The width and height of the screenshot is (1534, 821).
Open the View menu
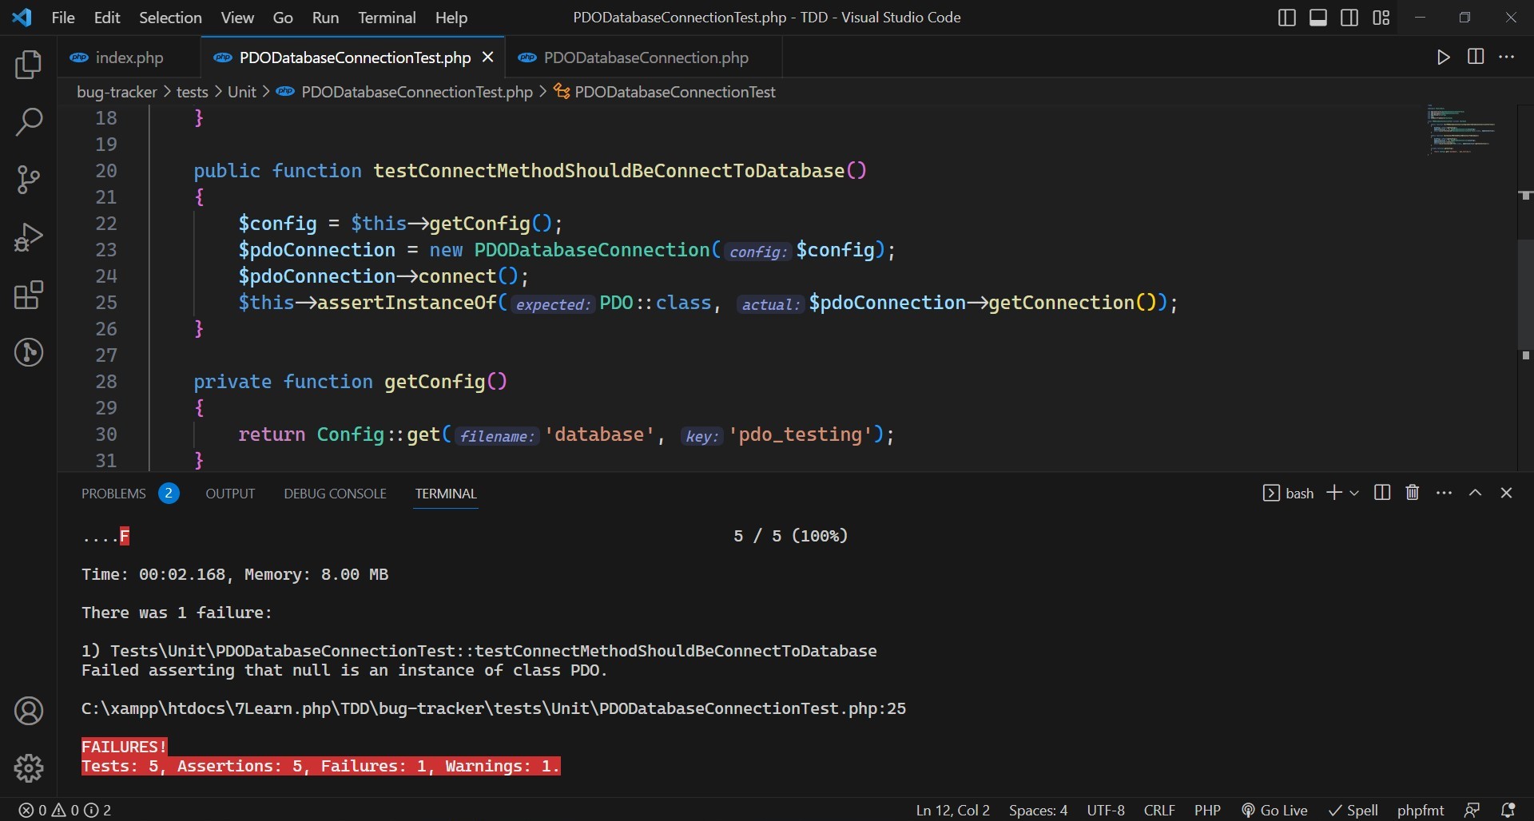coord(237,18)
